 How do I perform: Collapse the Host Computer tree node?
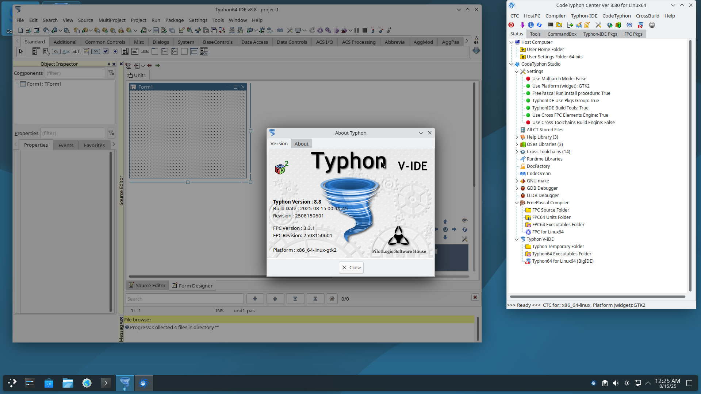pyautogui.click(x=511, y=42)
